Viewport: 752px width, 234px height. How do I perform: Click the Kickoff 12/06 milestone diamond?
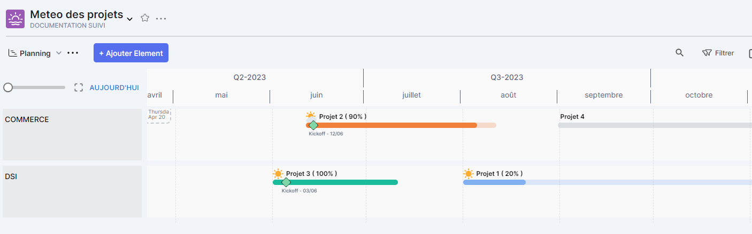click(313, 125)
